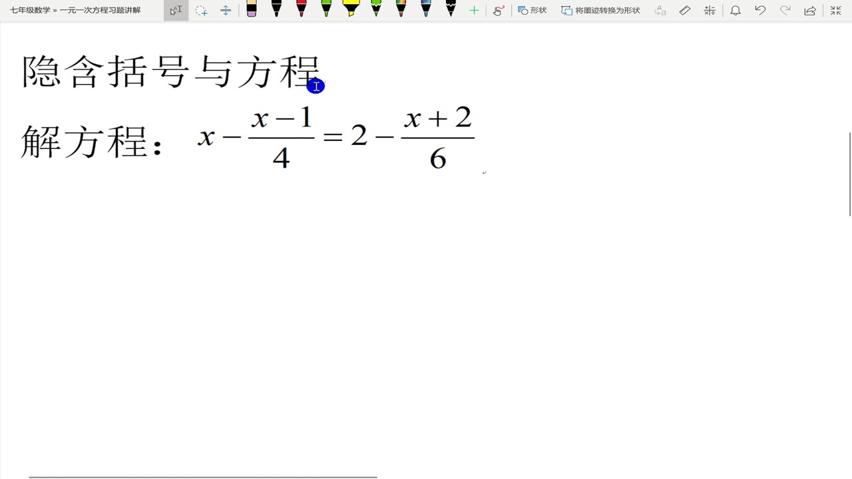852x479 pixels.
Task: Pick the eraser tool
Action: pos(251,9)
